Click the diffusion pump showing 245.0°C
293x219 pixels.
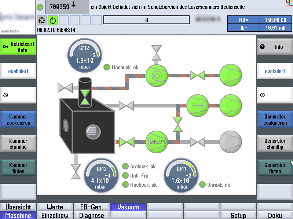pos(157,142)
